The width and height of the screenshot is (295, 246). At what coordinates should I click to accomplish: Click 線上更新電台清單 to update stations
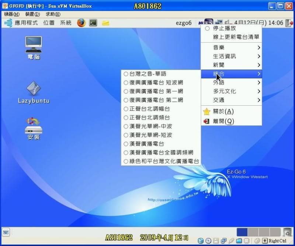coord(231,37)
